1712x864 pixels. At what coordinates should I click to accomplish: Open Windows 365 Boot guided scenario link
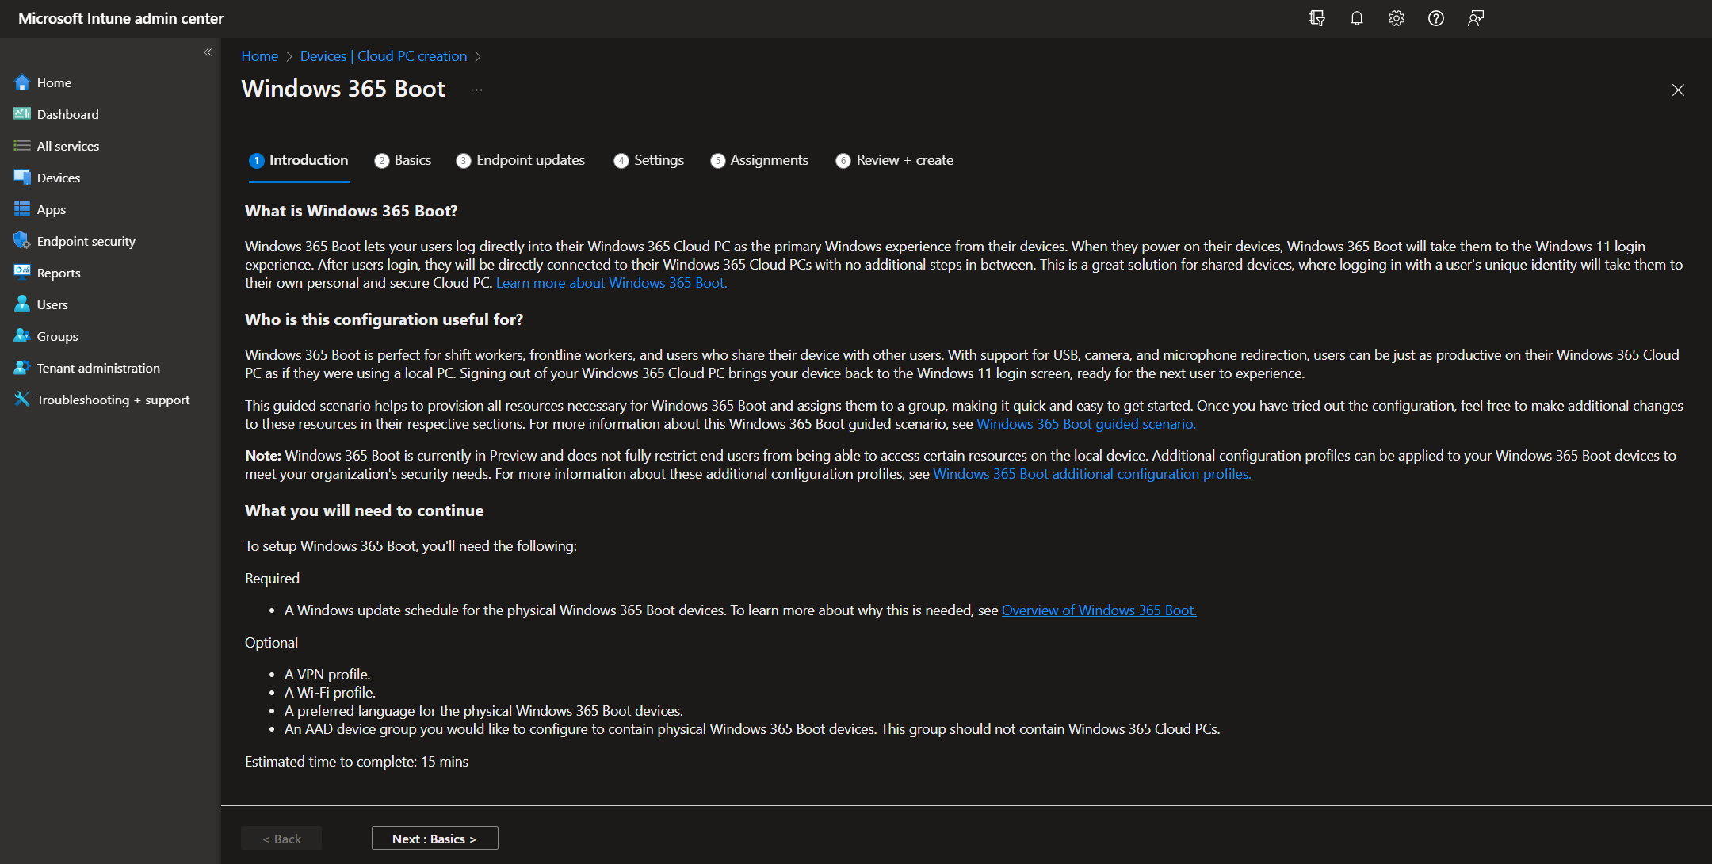[x=1086, y=424]
